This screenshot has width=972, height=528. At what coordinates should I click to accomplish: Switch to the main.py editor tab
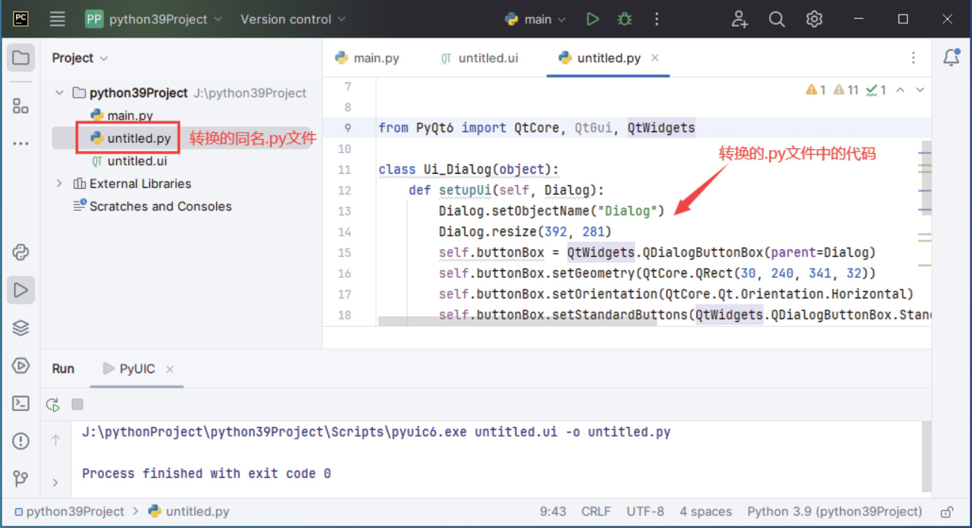click(x=368, y=58)
